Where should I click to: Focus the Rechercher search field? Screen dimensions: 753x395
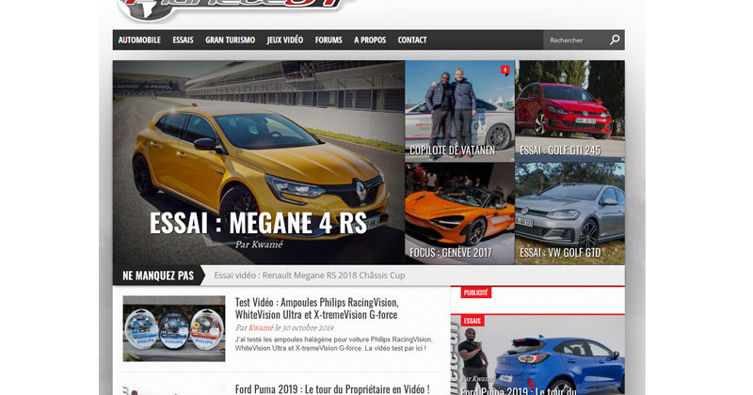(576, 39)
